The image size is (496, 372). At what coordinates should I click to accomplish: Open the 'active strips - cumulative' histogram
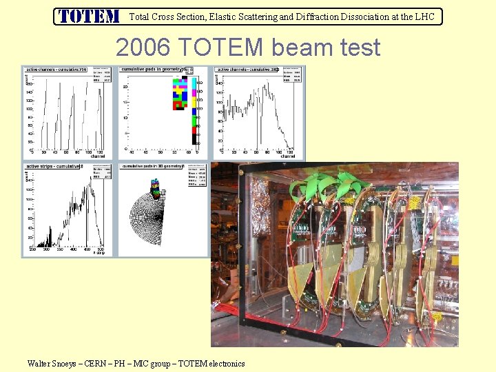coord(68,209)
